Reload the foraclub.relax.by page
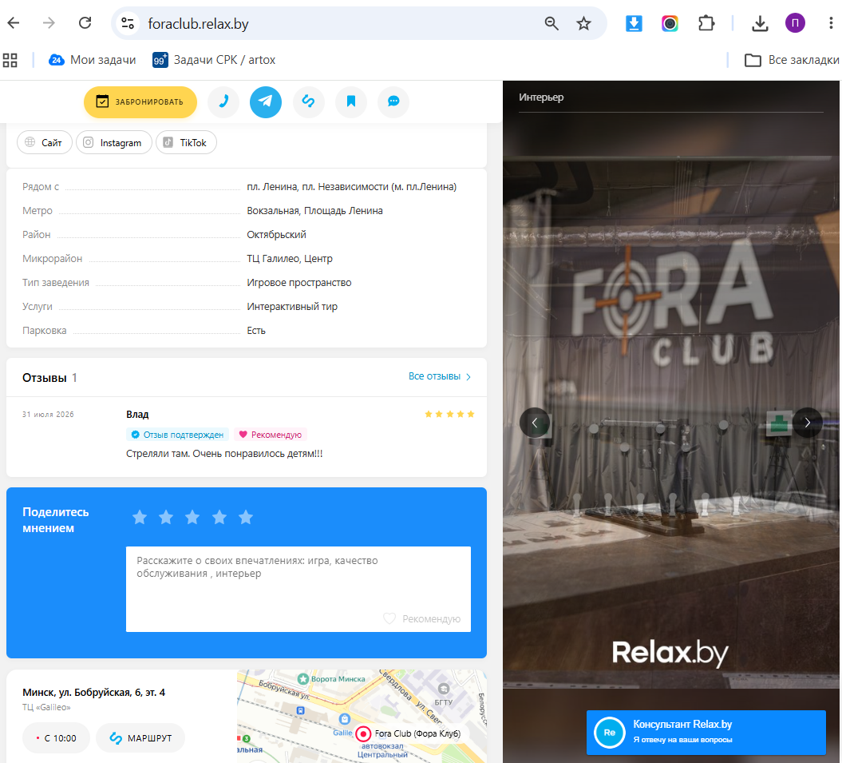This screenshot has width=842, height=763. pyautogui.click(x=85, y=23)
